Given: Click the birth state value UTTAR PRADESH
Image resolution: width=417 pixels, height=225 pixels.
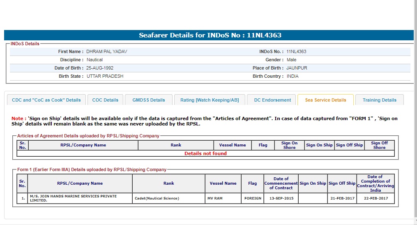Looking at the screenshot, I should point(105,76).
